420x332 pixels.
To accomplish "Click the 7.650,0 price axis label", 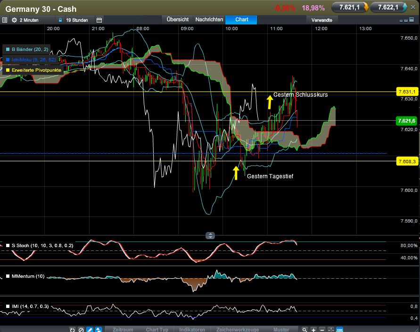I will [x=409, y=38].
